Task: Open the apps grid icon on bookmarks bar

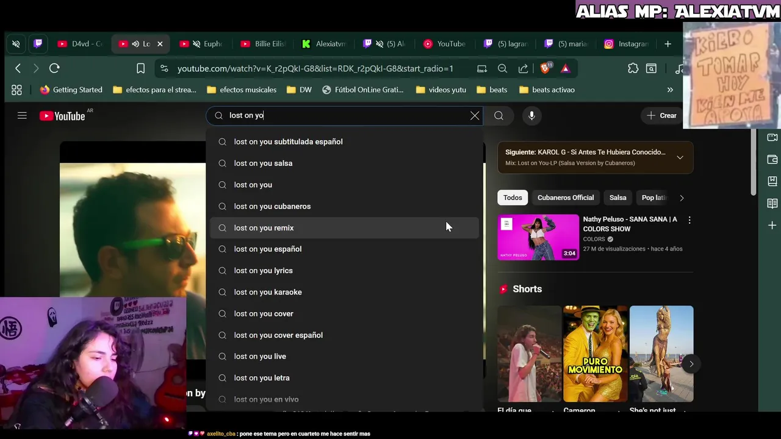Action: [x=16, y=90]
